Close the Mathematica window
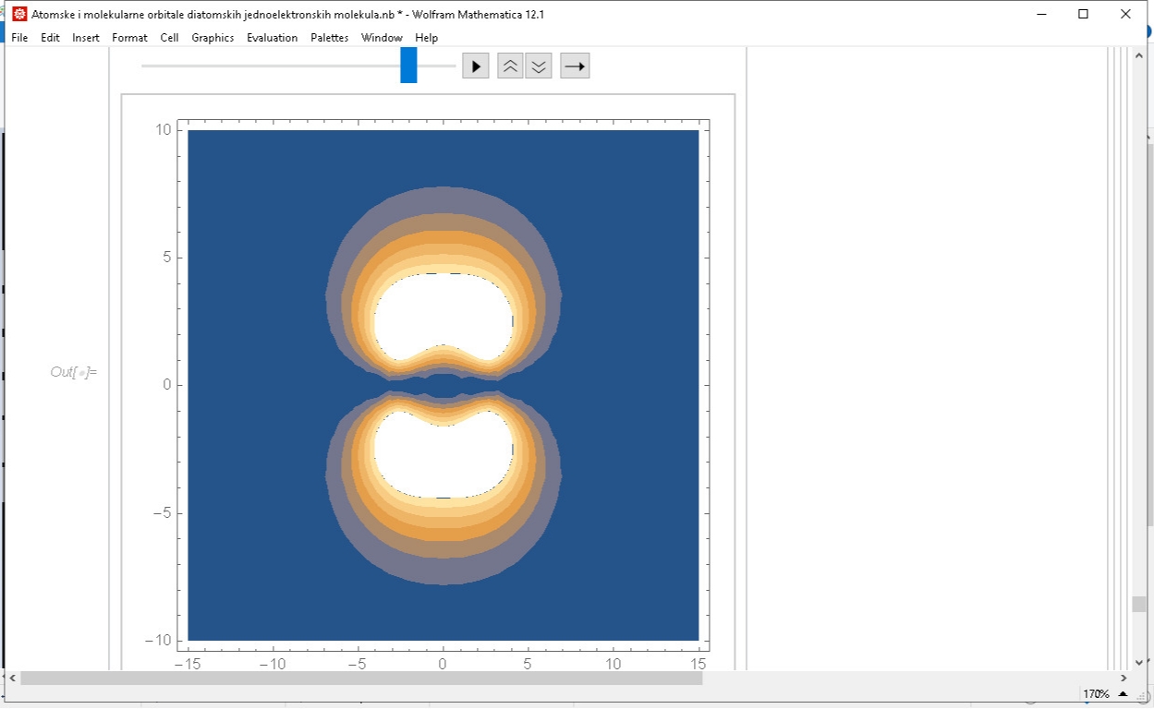The height and width of the screenshot is (709, 1154). pos(1125,14)
